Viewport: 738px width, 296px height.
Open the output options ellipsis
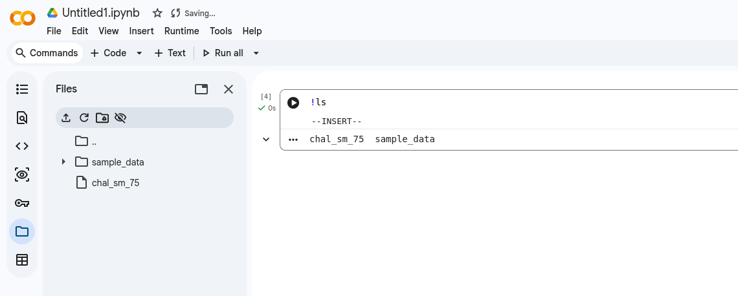click(x=293, y=140)
